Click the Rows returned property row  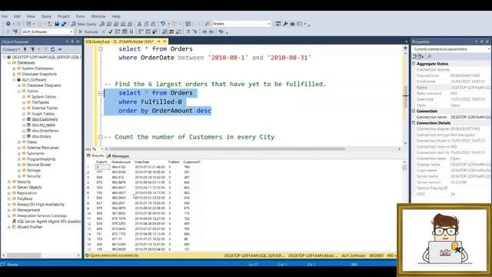(x=451, y=93)
